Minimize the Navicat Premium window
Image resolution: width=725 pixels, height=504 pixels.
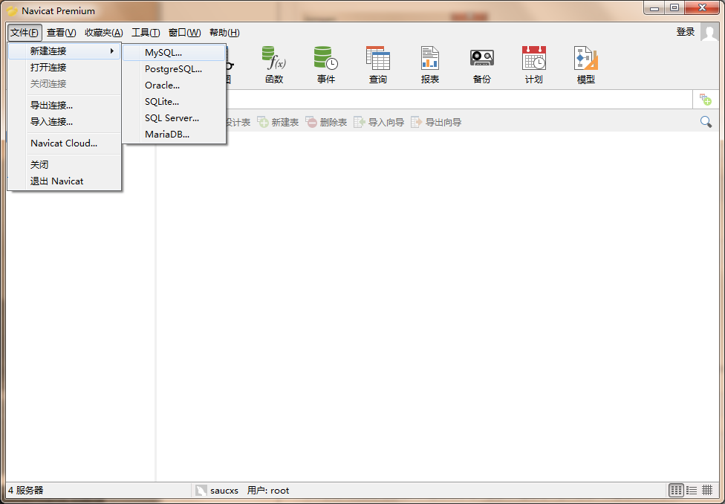[652, 7]
